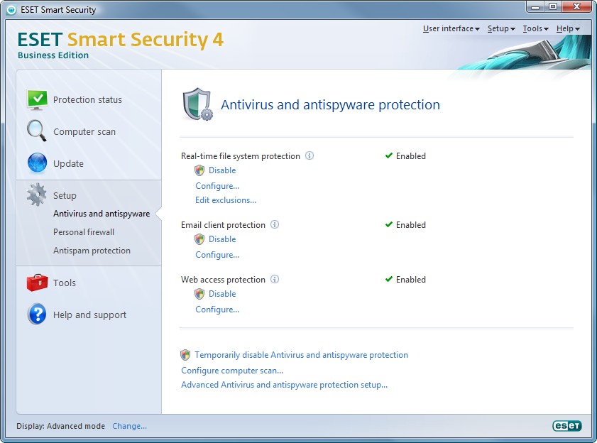Select Setup label in sidebar
Image resolution: width=597 pixels, height=443 pixels.
coord(65,195)
